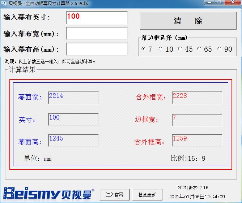Click the 输入幕布英寸 label

(x=27, y=17)
